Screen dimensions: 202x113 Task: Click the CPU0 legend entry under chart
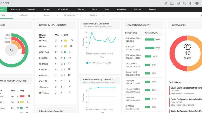point(99,63)
